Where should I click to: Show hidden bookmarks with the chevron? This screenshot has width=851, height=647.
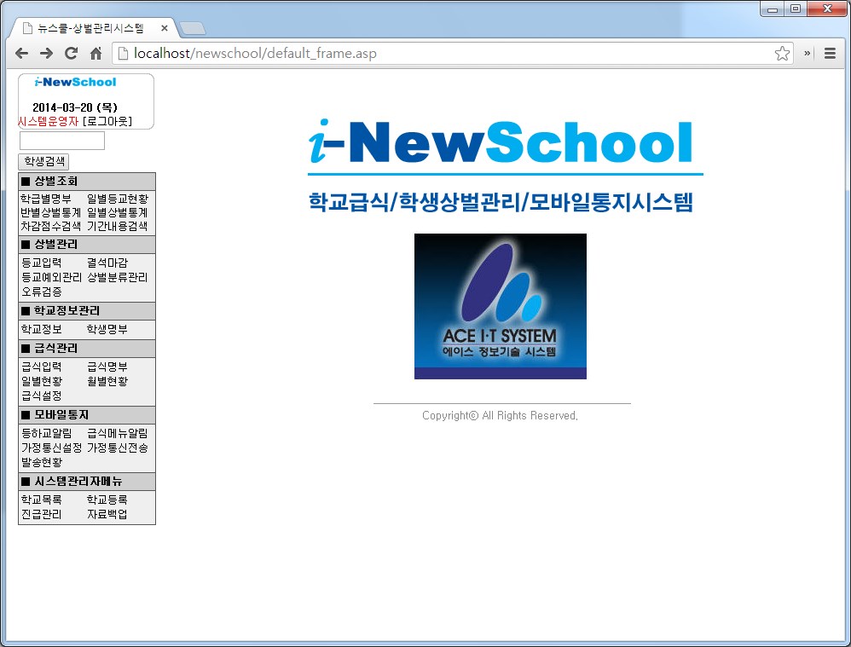point(807,54)
